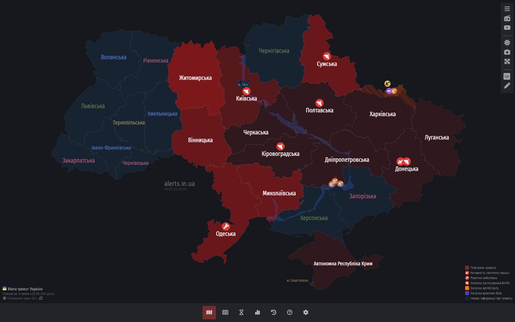Image resolution: width=515 pixels, height=322 pixels.
Task: Click the YouTube video icon
Action: pos(507,28)
